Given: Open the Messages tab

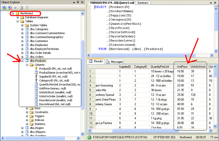Looking at the screenshot, I should click(x=114, y=62).
